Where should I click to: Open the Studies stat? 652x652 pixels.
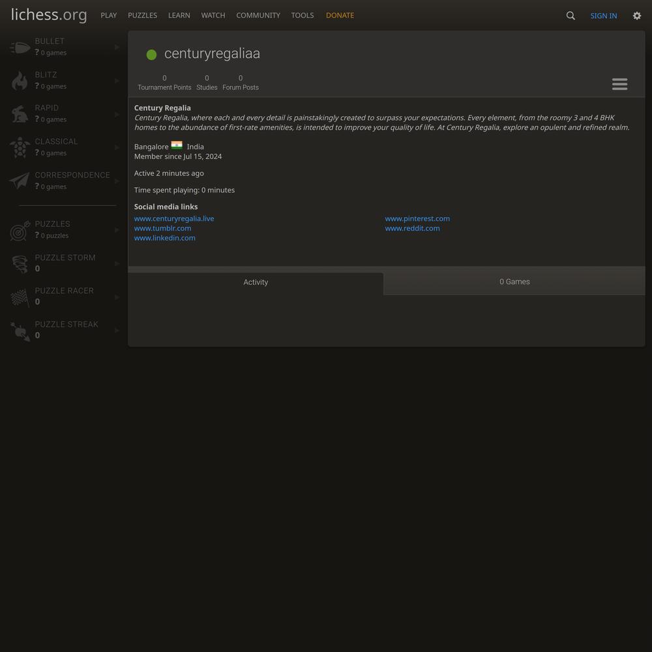pyautogui.click(x=207, y=83)
